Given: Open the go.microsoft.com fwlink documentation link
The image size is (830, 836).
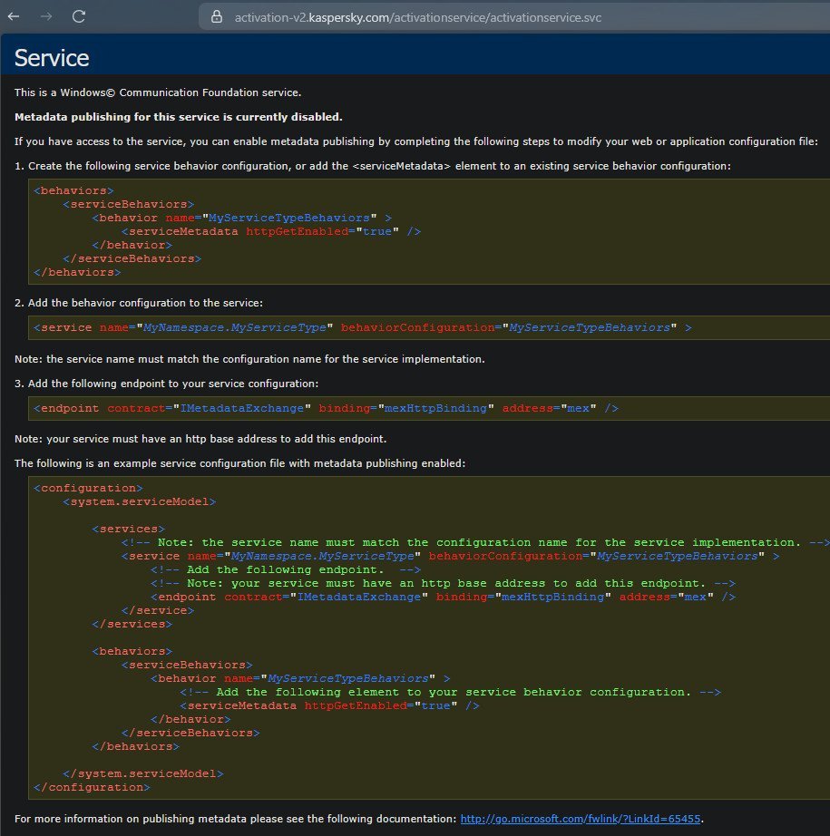Looking at the screenshot, I should pos(581,819).
